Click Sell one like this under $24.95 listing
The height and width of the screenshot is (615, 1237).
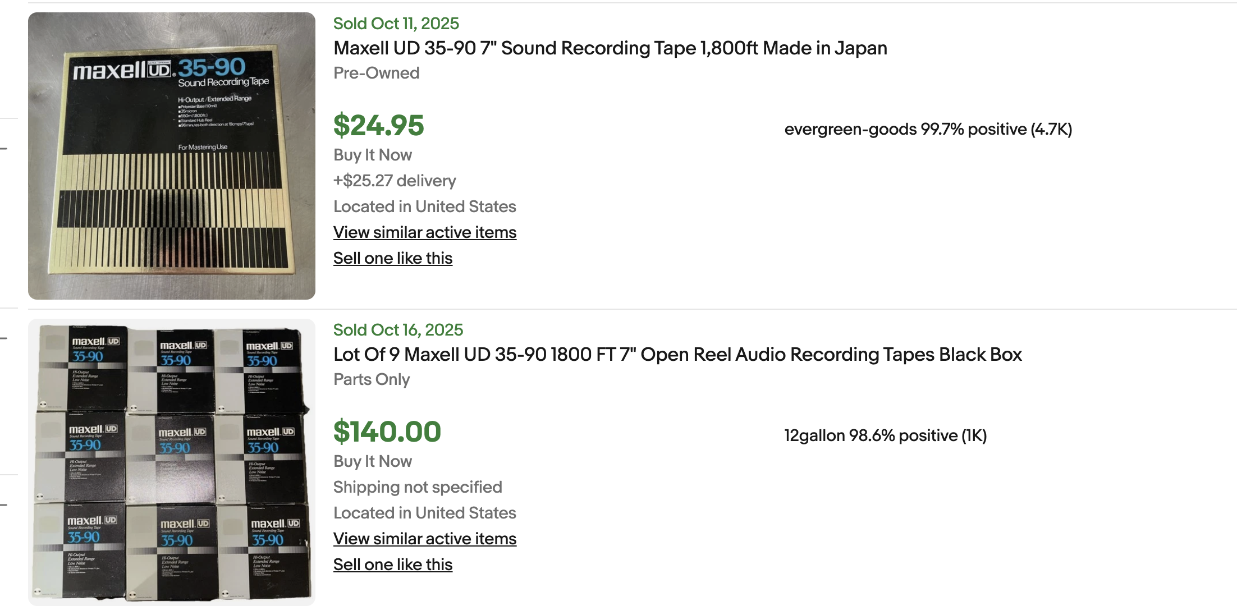(393, 258)
